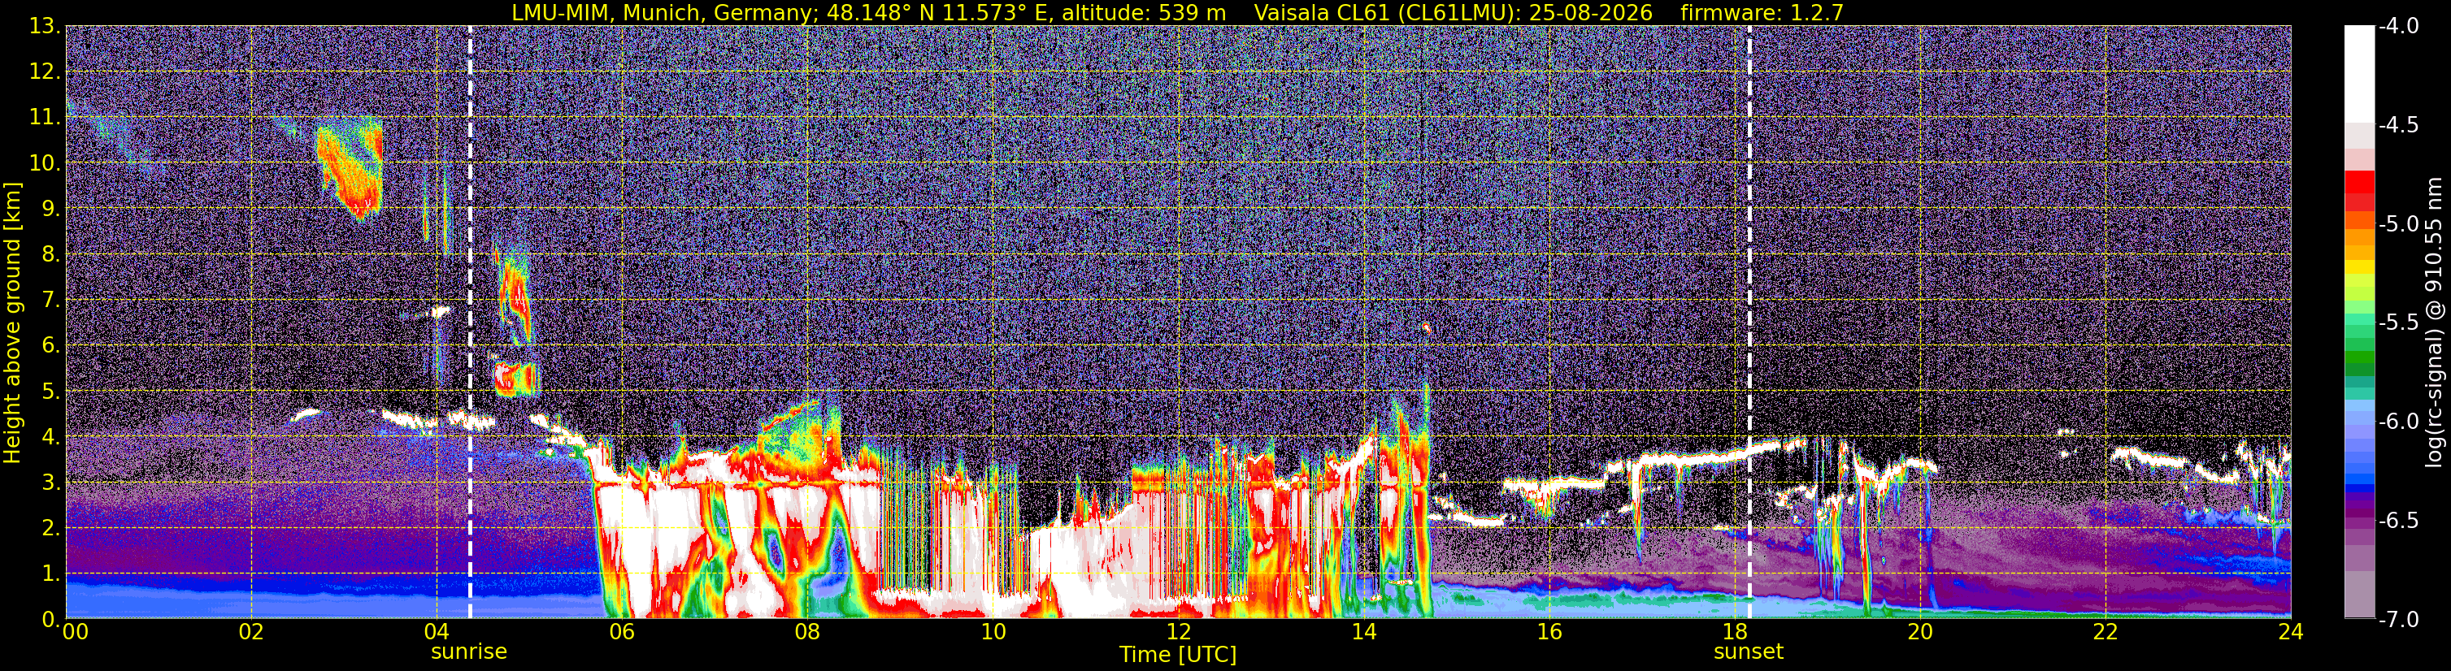The height and width of the screenshot is (671, 2451).
Task: Click the 'Vaisala CL61 (CL61LMU): 25-08-2026' label
Action: point(1453,12)
